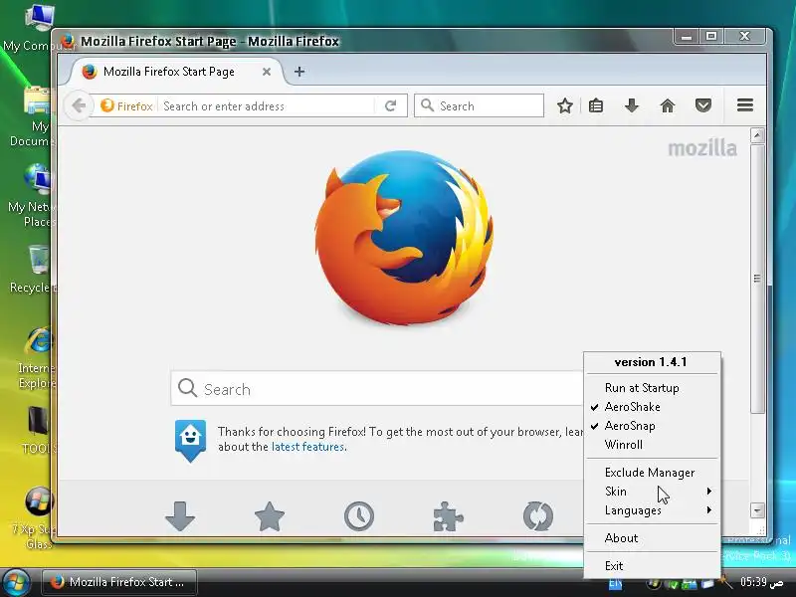Click the magnifier icon in toolbar search box
796x597 pixels.
pyautogui.click(x=428, y=105)
